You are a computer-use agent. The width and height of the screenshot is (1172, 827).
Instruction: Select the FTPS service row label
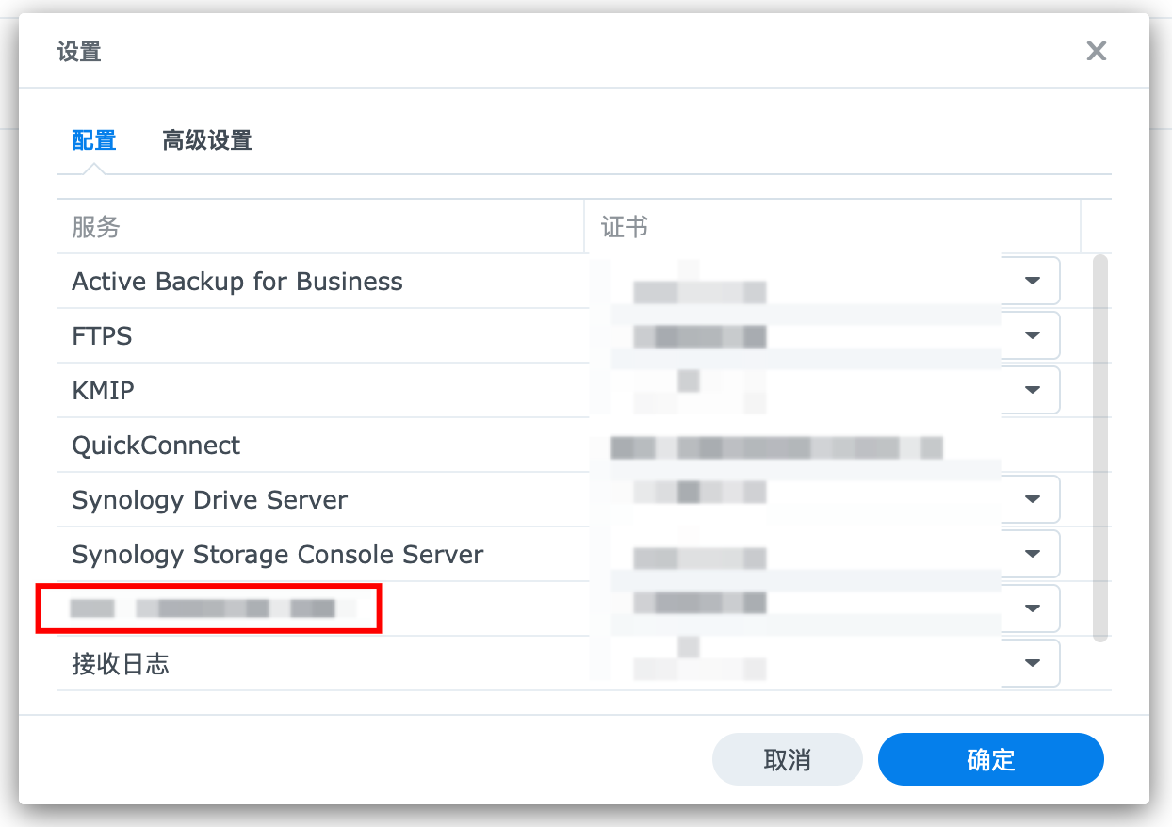coord(102,335)
